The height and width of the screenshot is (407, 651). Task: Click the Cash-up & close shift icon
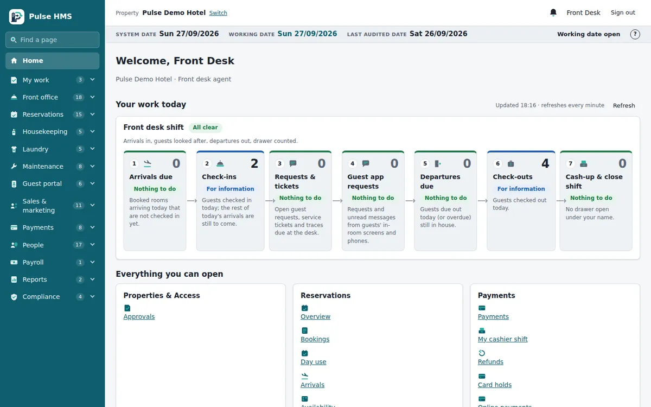(x=584, y=163)
